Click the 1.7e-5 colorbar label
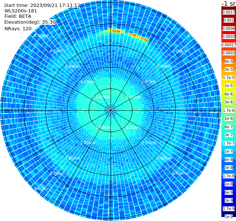The image size is (236, 221). (229, 78)
